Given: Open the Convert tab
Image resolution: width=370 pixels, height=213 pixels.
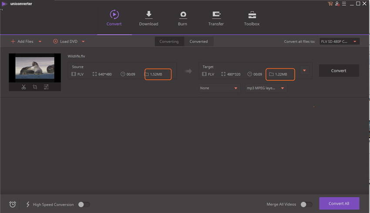Looking at the screenshot, I should pos(114,18).
